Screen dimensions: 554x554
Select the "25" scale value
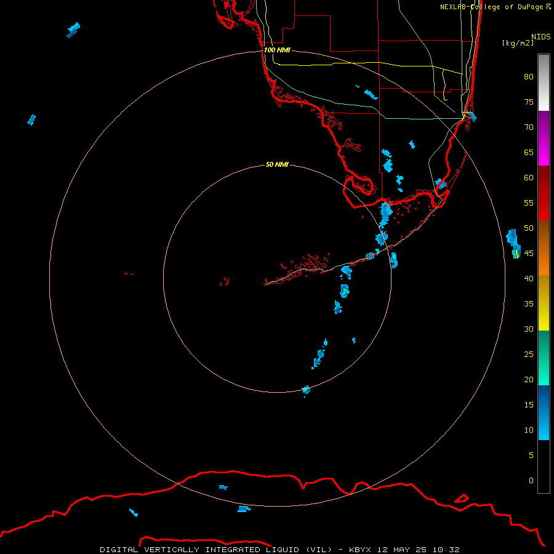tap(529, 355)
